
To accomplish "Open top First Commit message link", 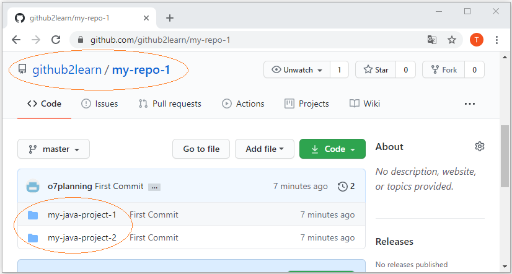I will coord(119,187).
